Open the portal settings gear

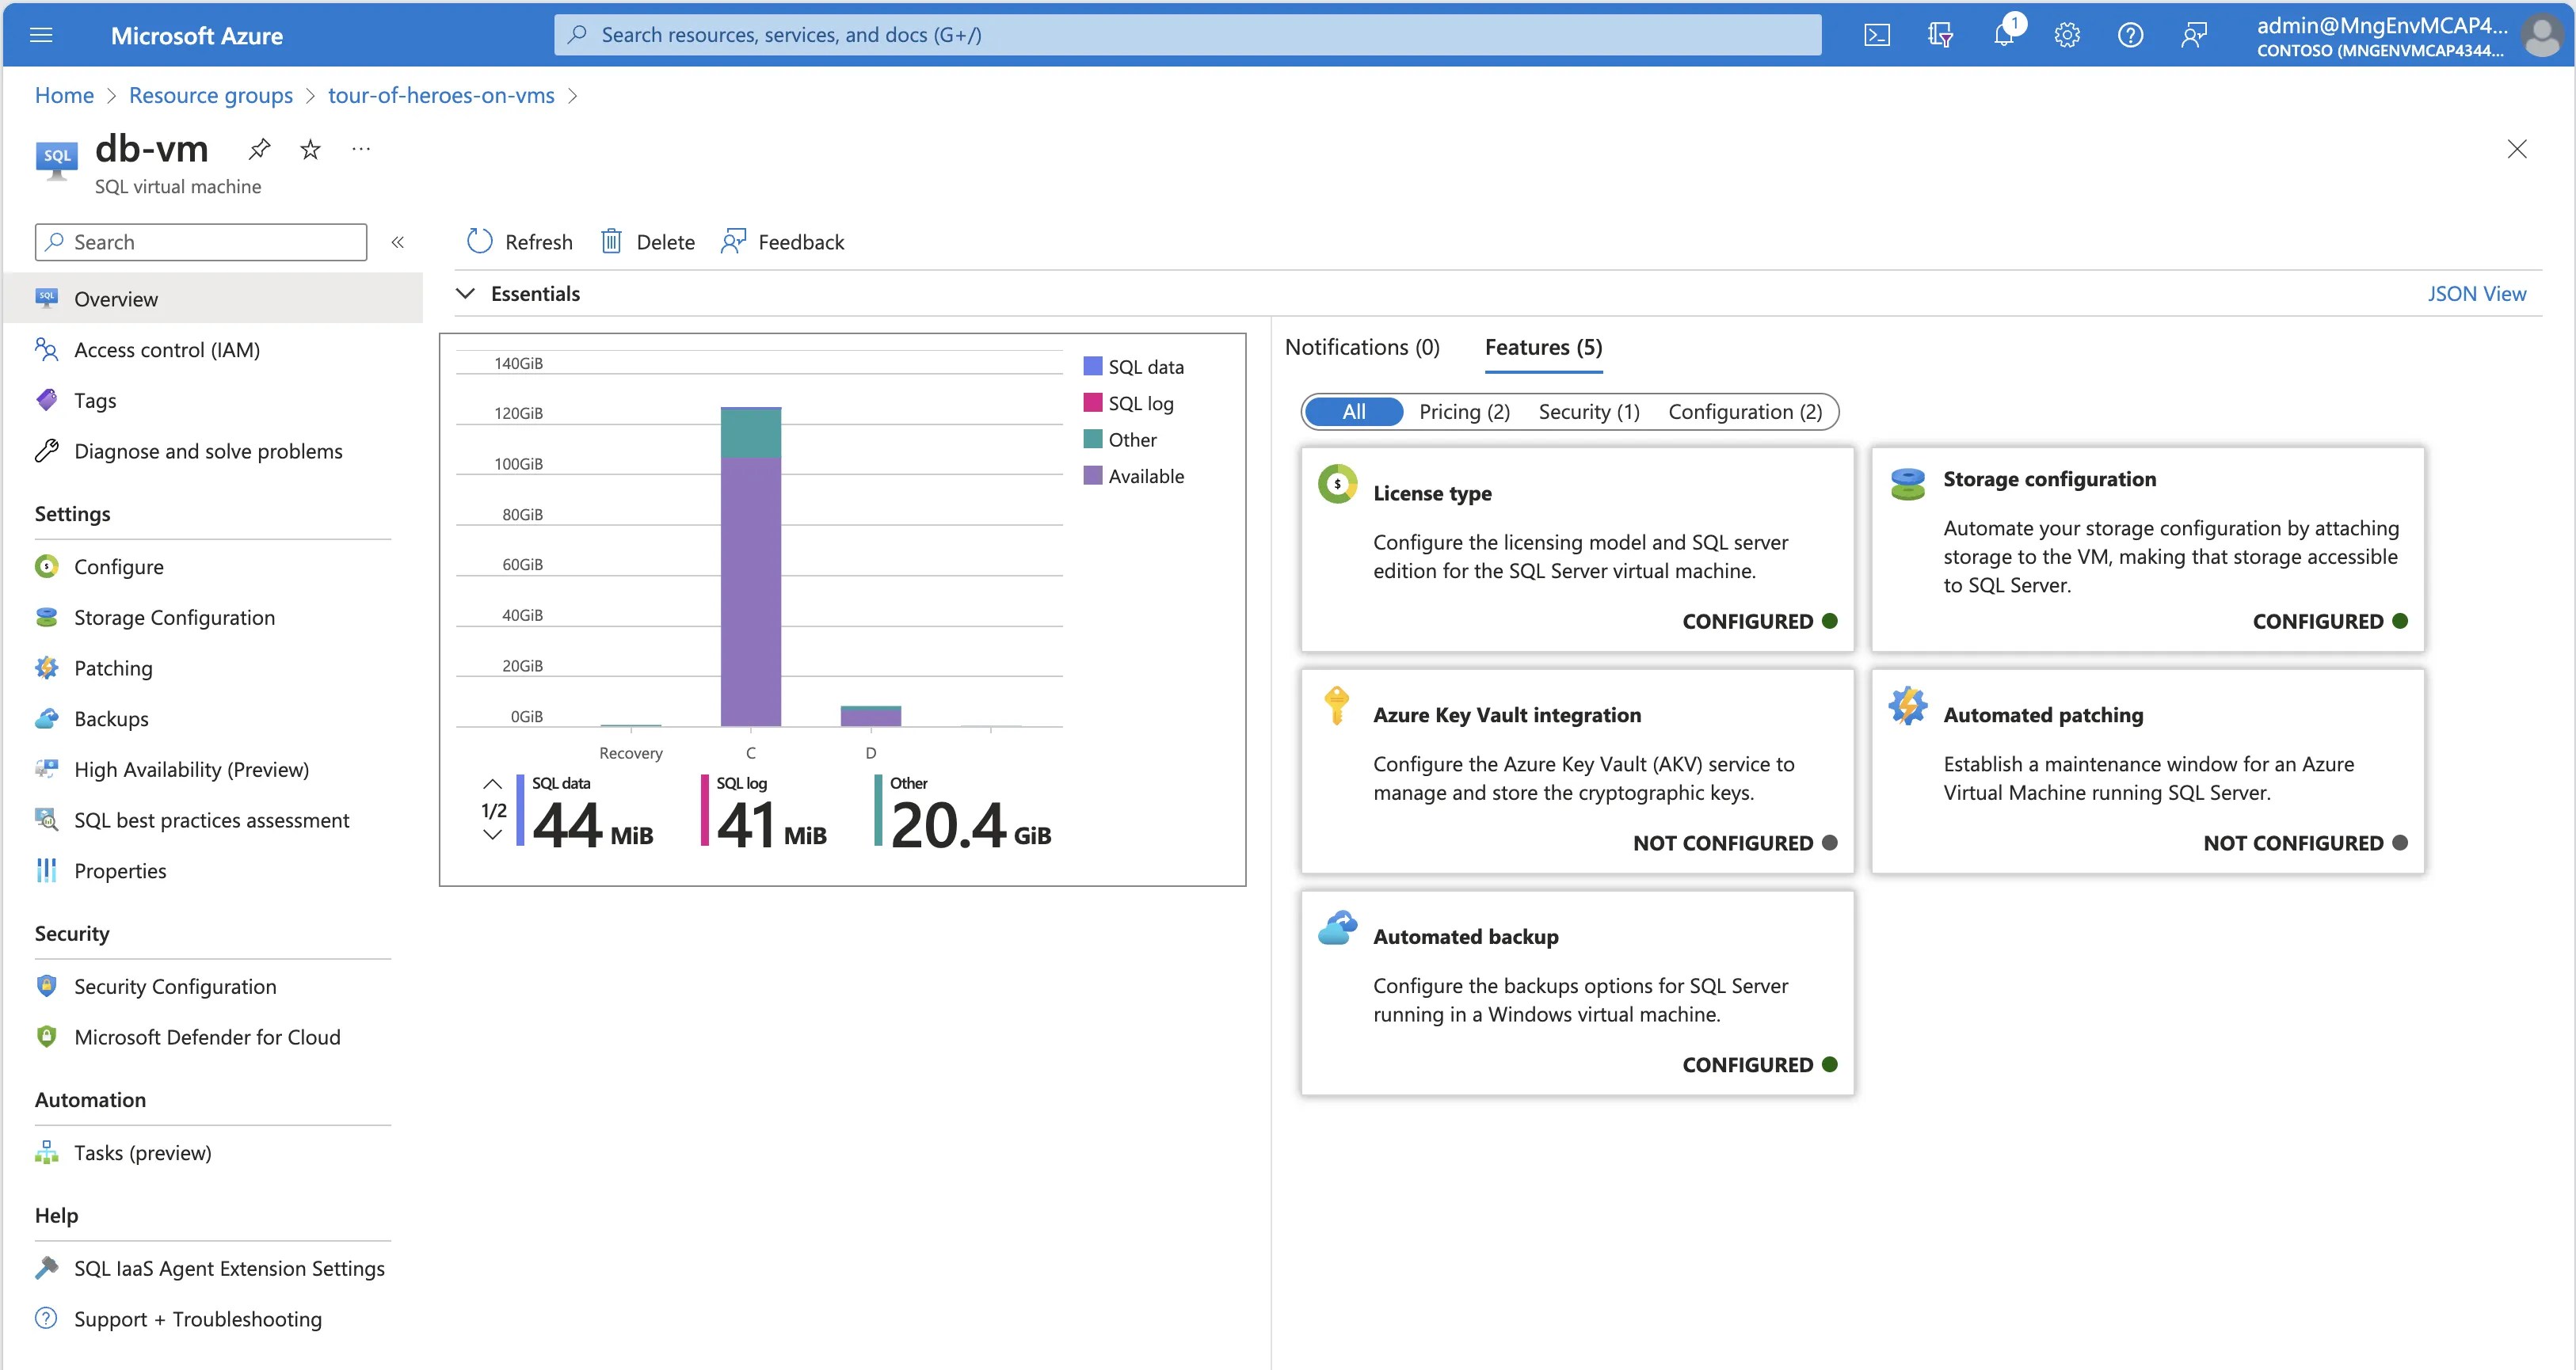point(2066,34)
